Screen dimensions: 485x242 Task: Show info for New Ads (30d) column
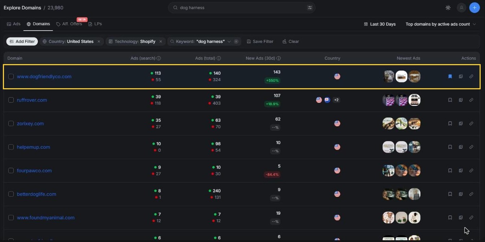point(278,58)
